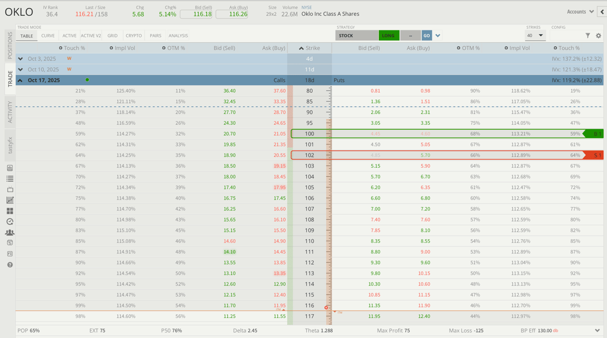Click the Ask (Buy) 116.26 price button

click(x=232, y=14)
